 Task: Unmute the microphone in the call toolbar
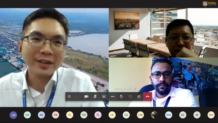tap(95, 97)
